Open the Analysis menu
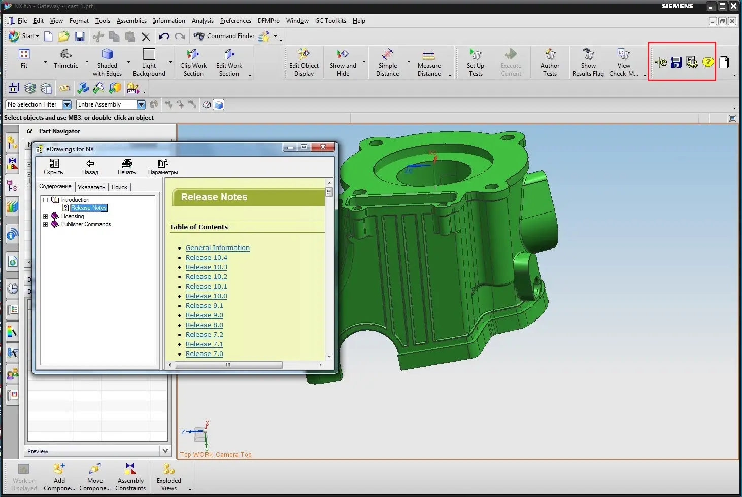 pyautogui.click(x=203, y=21)
